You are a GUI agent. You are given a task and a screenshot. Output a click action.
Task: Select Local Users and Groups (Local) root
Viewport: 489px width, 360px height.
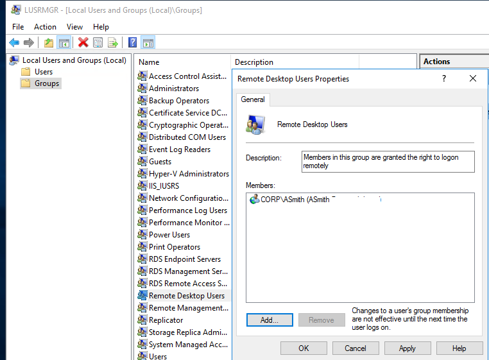pos(74,60)
